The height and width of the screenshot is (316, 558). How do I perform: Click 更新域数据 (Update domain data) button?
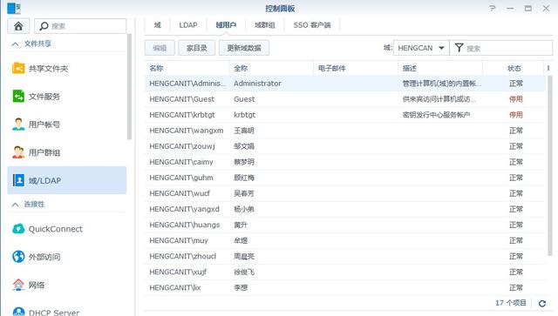click(x=244, y=48)
